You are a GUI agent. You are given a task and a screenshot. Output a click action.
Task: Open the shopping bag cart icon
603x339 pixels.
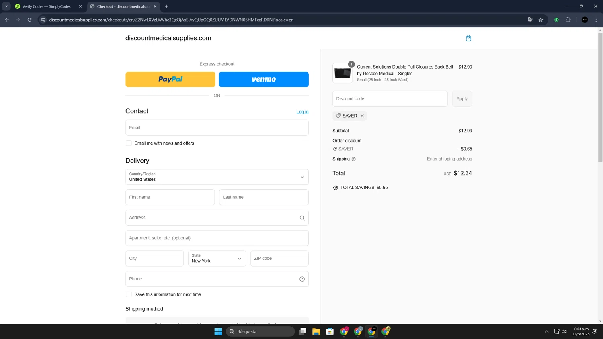[x=468, y=38]
